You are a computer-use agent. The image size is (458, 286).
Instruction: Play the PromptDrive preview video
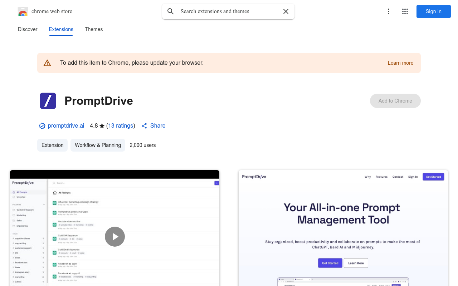115,237
